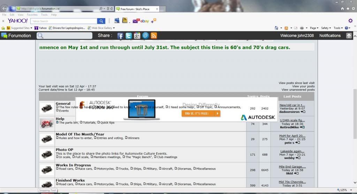Expand the RSS feeds icon's dropdown arrow
This screenshot has width=357, height=194.
click(x=291, y=28)
